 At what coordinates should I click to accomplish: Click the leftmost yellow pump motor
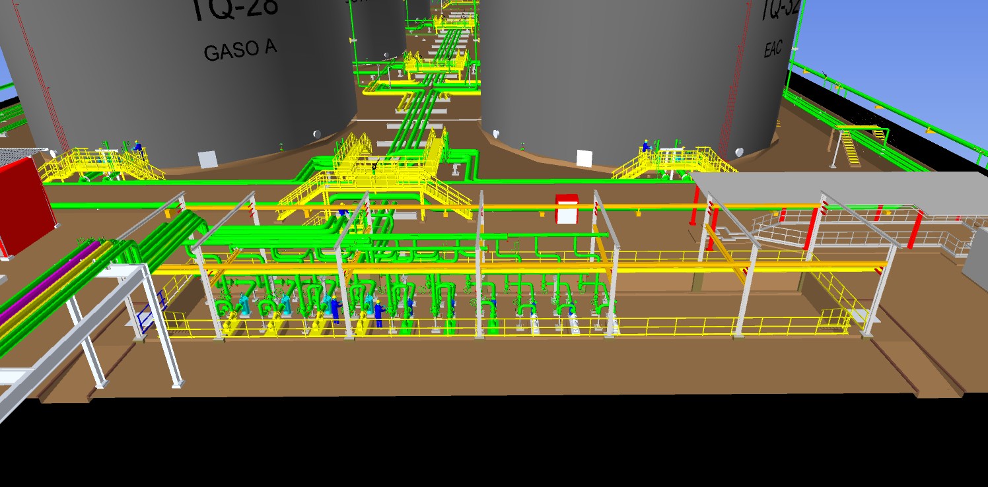click(232, 323)
